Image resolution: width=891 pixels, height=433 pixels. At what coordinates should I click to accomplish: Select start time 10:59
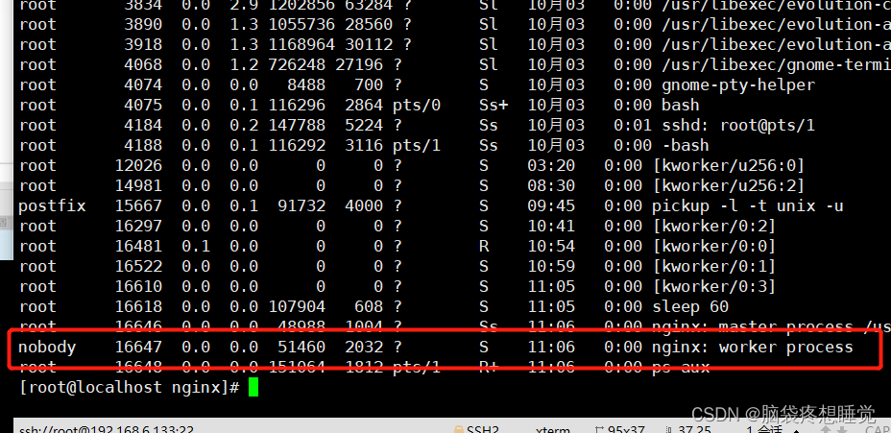(550, 267)
